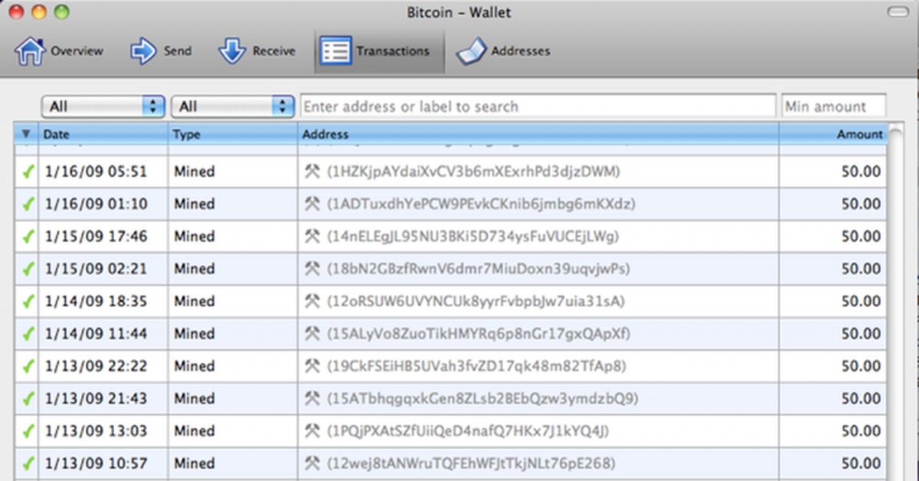
Task: Click mining icon for address 15ATbhqgqxkGen8ZLsb2BEbQzw3ymdzbQ9
Action: [312, 398]
